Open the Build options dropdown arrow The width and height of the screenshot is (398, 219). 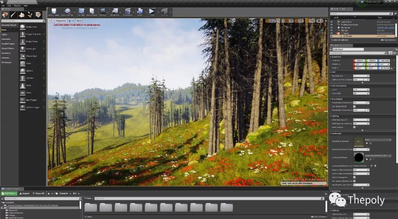tap(146, 12)
